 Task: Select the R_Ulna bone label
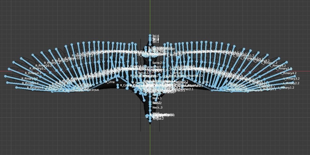(110, 82)
